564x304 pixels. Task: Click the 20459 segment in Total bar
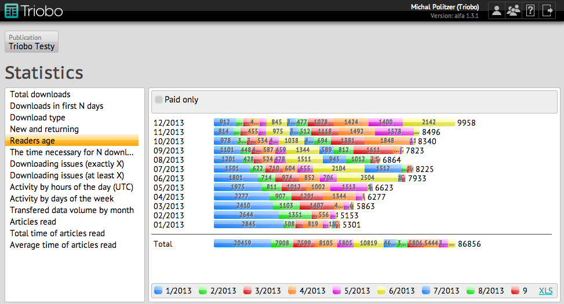click(242, 244)
